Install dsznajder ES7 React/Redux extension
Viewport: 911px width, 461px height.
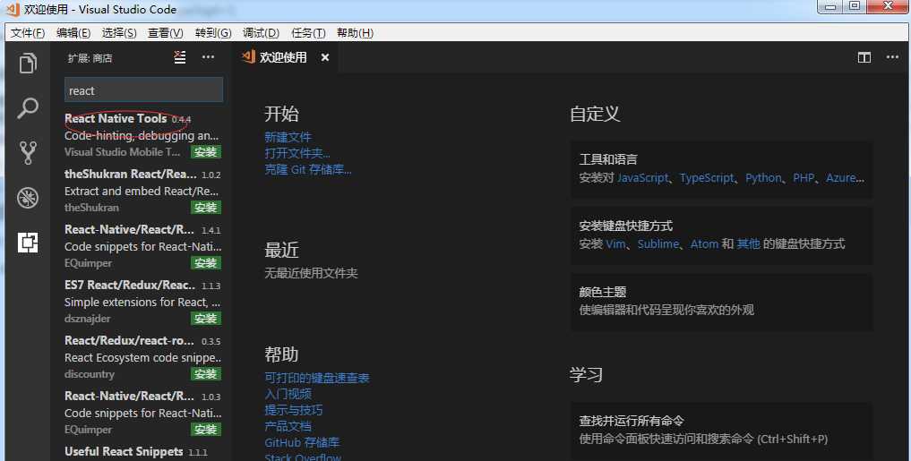[x=206, y=318]
